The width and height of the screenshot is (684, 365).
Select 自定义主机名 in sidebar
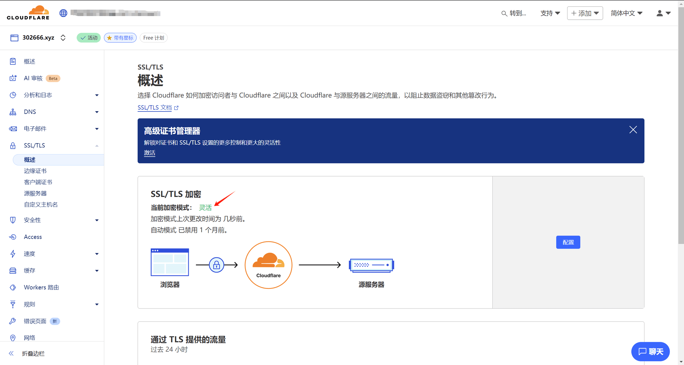pyautogui.click(x=41, y=204)
